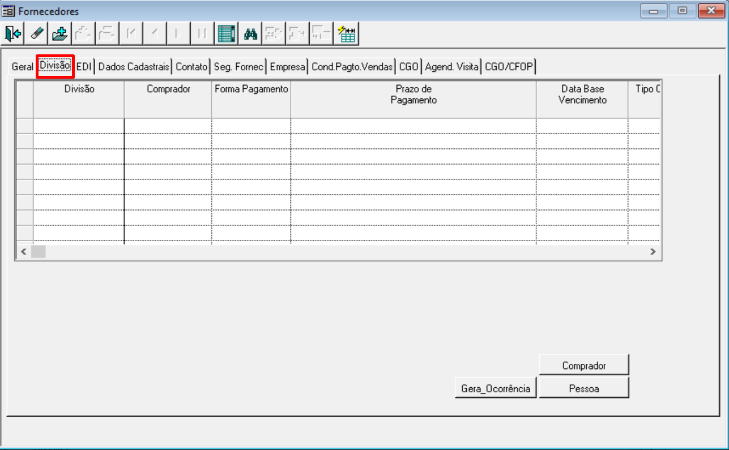Click the eraser clear icon
729x450 pixels.
point(36,34)
